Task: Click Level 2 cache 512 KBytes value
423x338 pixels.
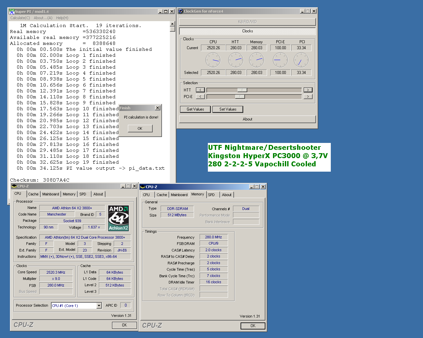Action: pos(115,285)
